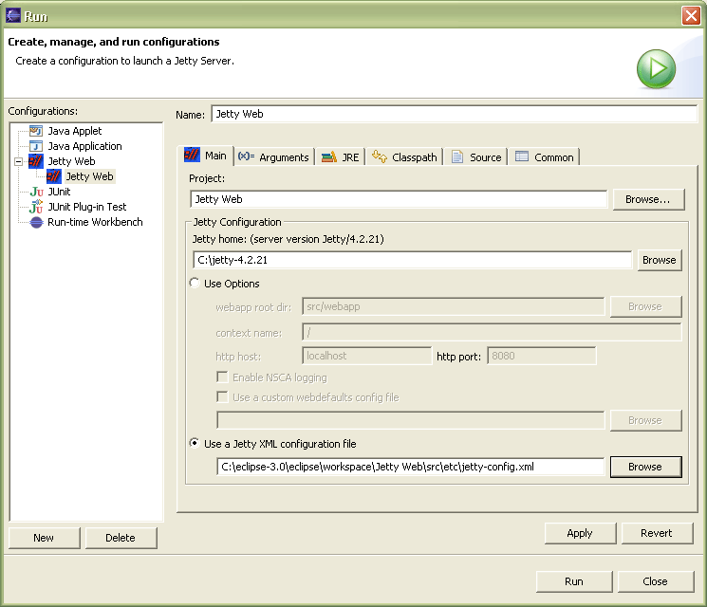Click Browse next to Jetty home path
The height and width of the screenshot is (607, 707).
[x=659, y=260]
